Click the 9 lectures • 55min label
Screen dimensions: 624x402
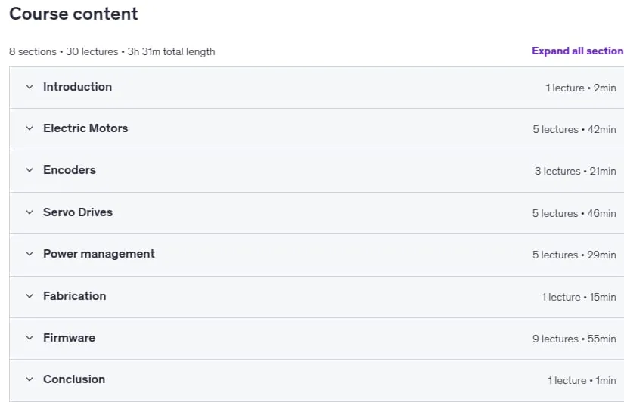[x=574, y=339]
